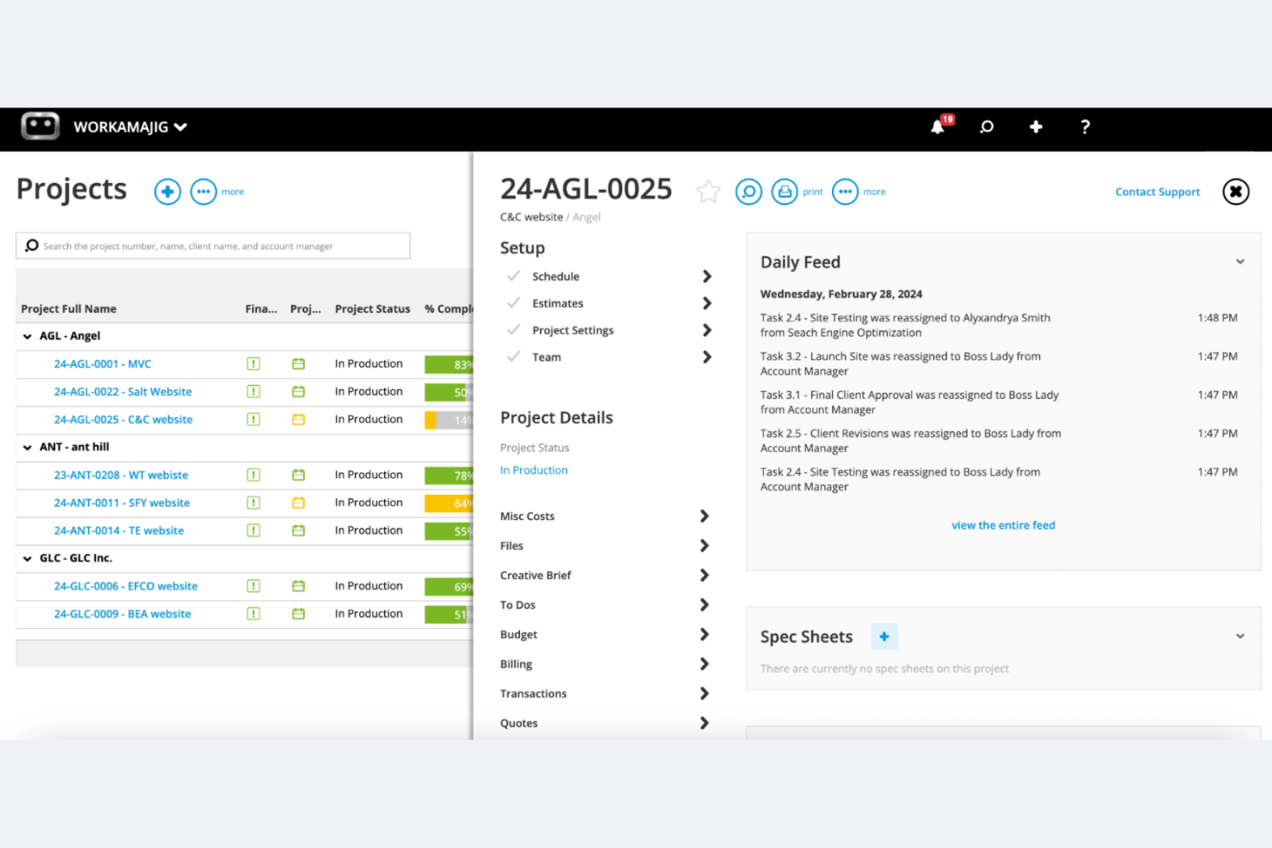This screenshot has height=848, width=1272.
Task: Click financial status icon for 24-ANT-0014 - TE website
Action: pos(254,531)
